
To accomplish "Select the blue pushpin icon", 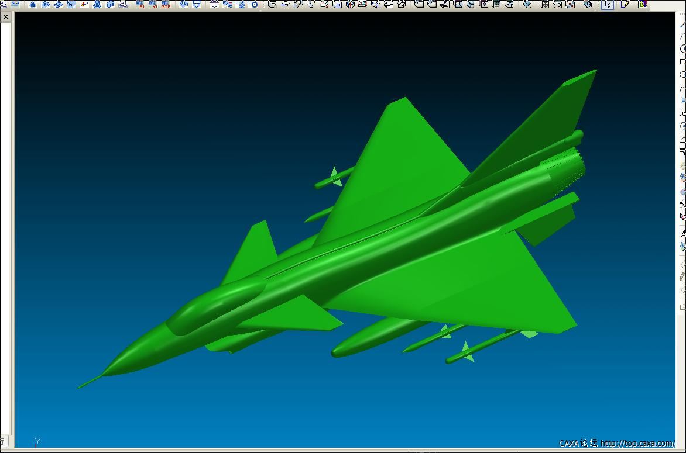I will (527, 4).
